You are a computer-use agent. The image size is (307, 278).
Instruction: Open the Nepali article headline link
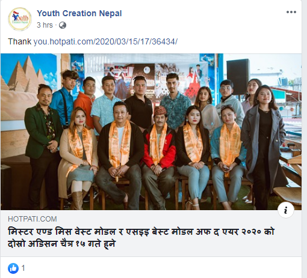[x=141, y=238]
